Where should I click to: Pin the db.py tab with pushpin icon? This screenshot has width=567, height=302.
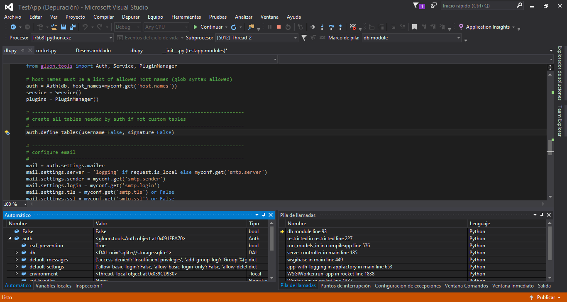(x=23, y=51)
